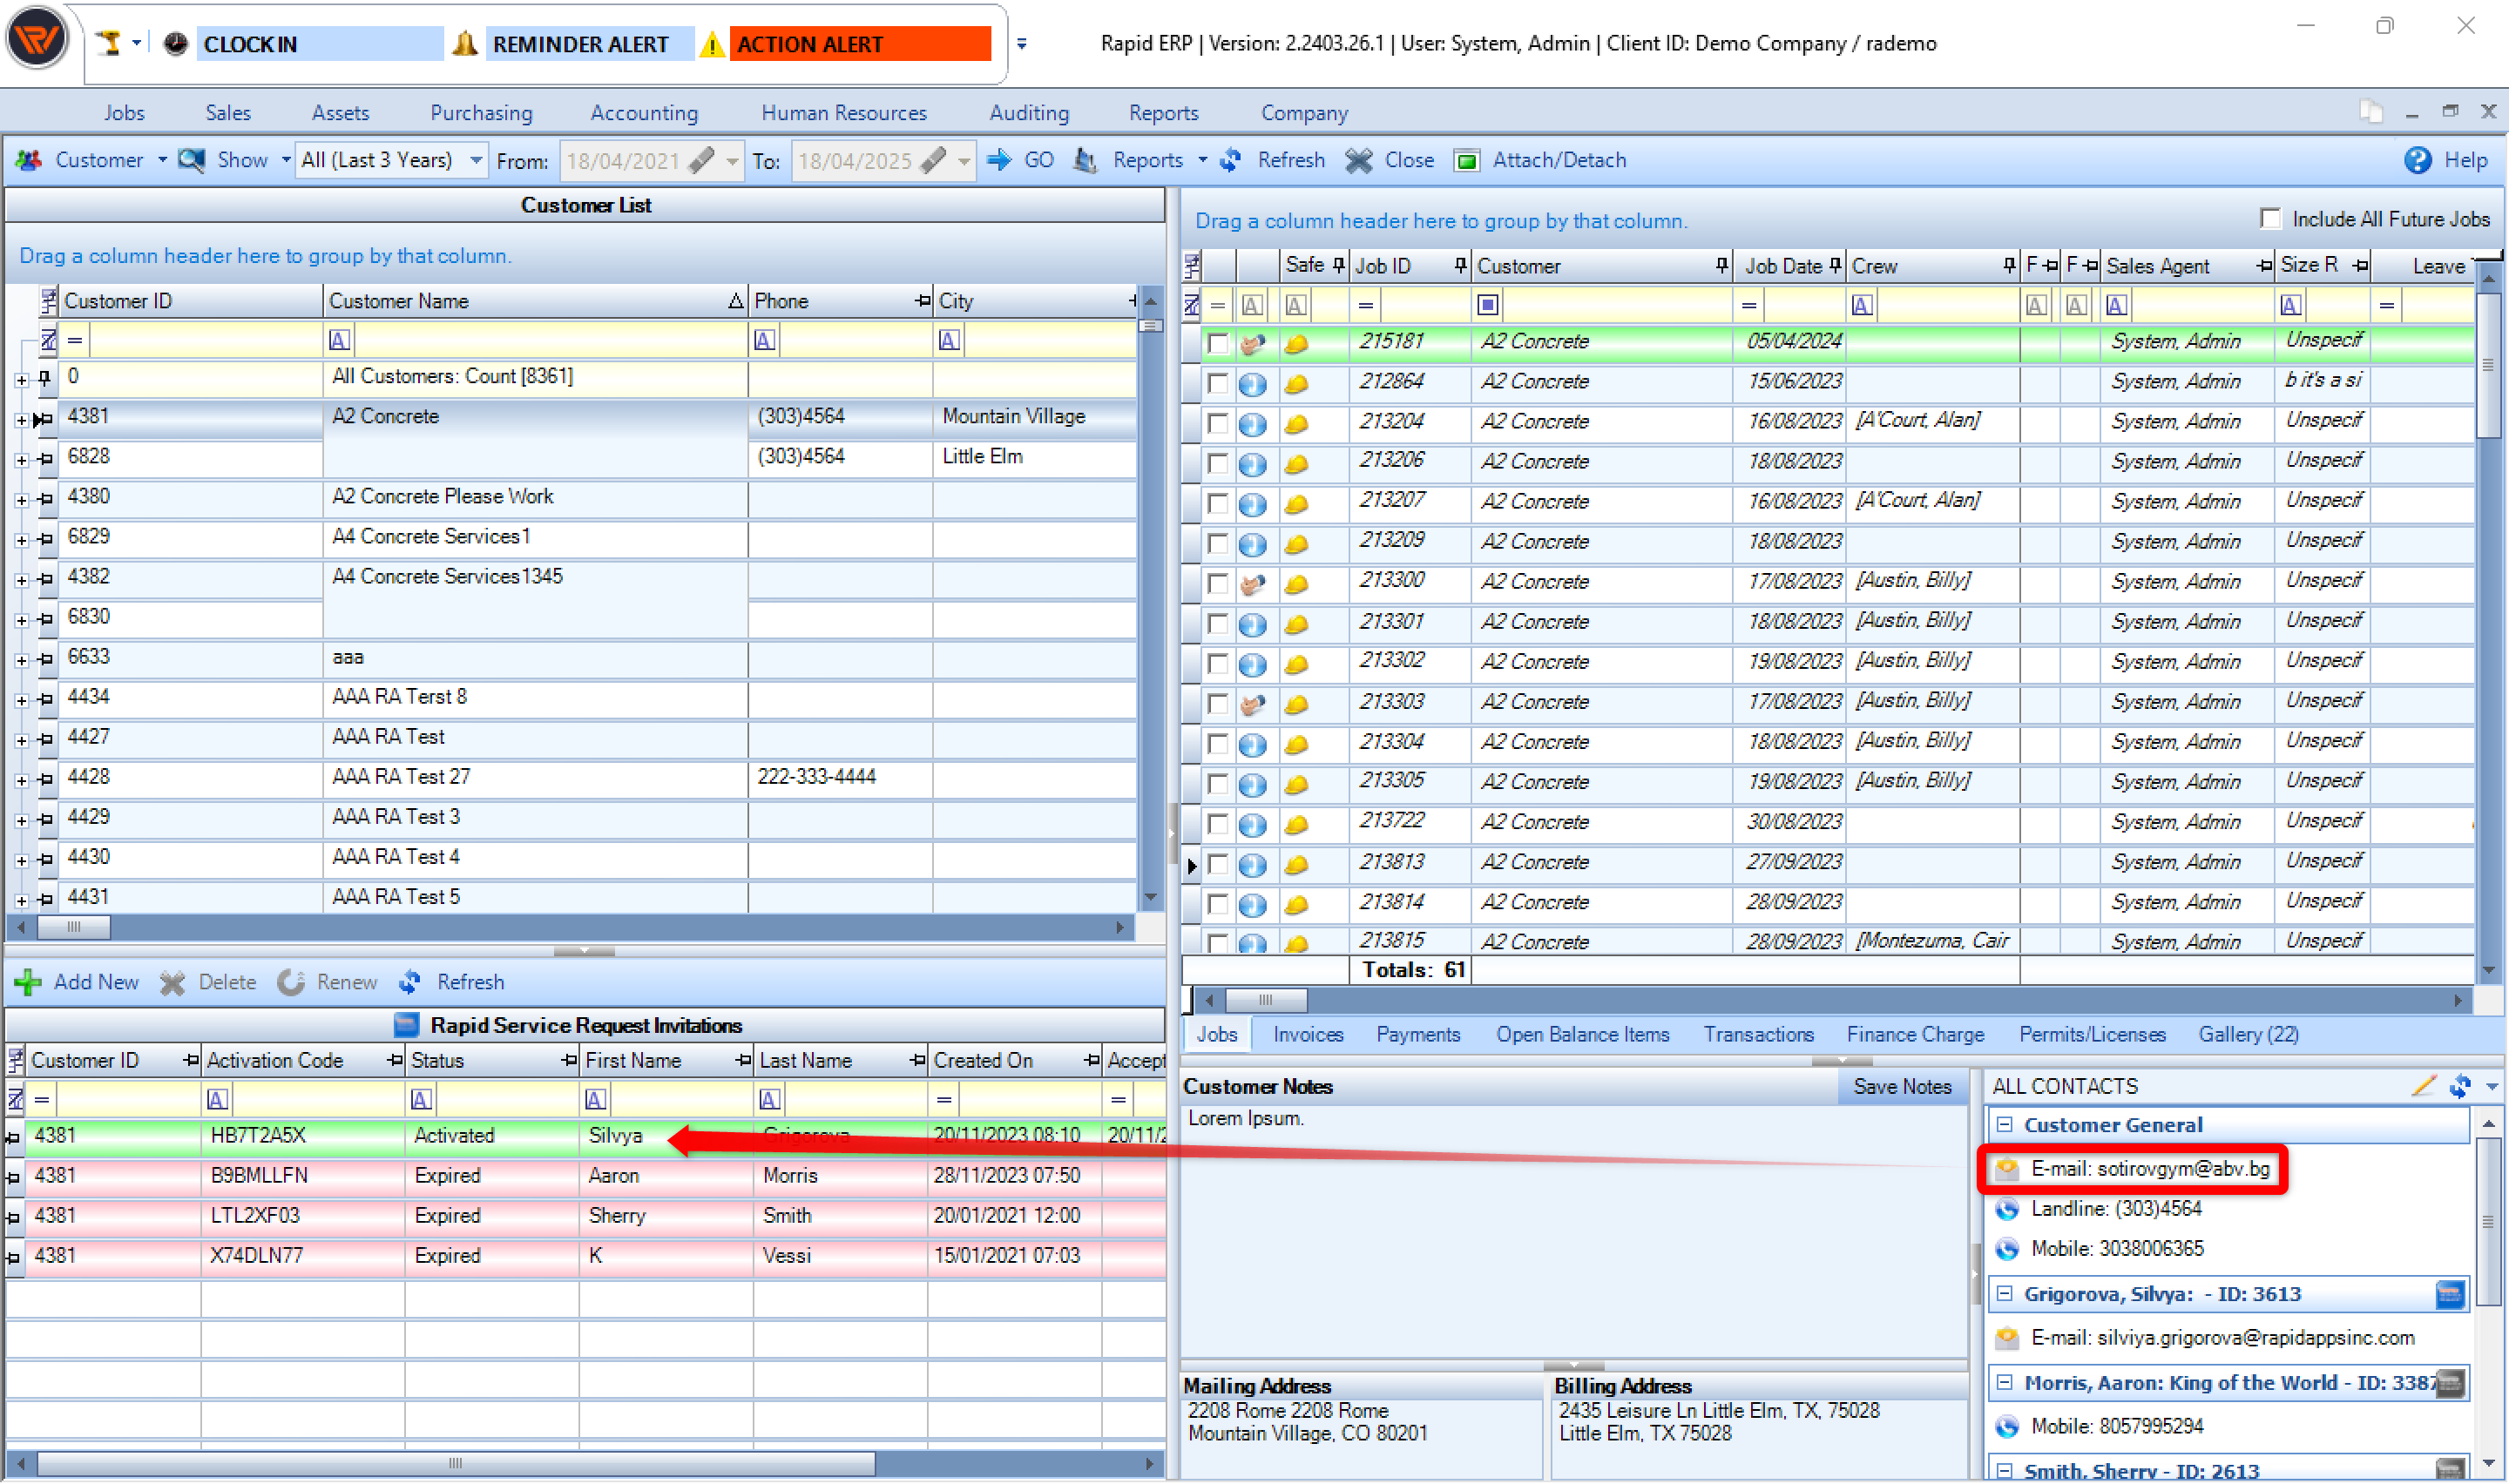Click the Delete cross icon in invitations toolbar
The width and height of the screenshot is (2509, 1484).
[172, 982]
